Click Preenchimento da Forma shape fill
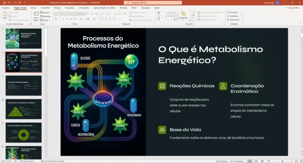 pos(210,12)
